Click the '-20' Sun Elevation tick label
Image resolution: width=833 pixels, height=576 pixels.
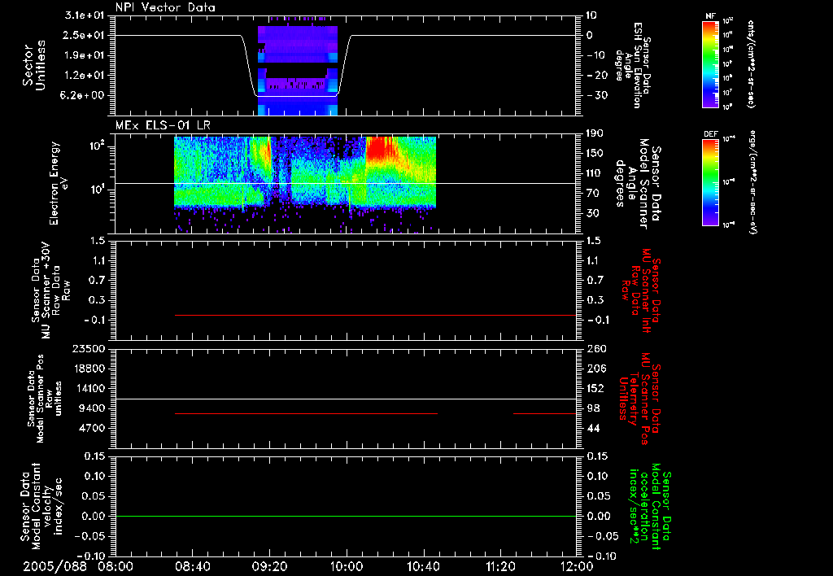pos(596,76)
